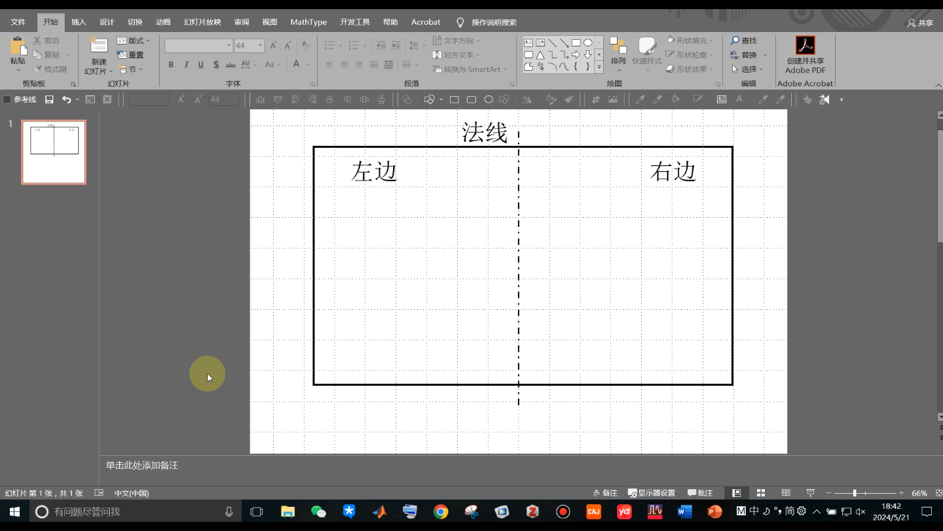The height and width of the screenshot is (531, 943).
Task: Click the notes area 单击此处添加备注
Action: tap(142, 466)
